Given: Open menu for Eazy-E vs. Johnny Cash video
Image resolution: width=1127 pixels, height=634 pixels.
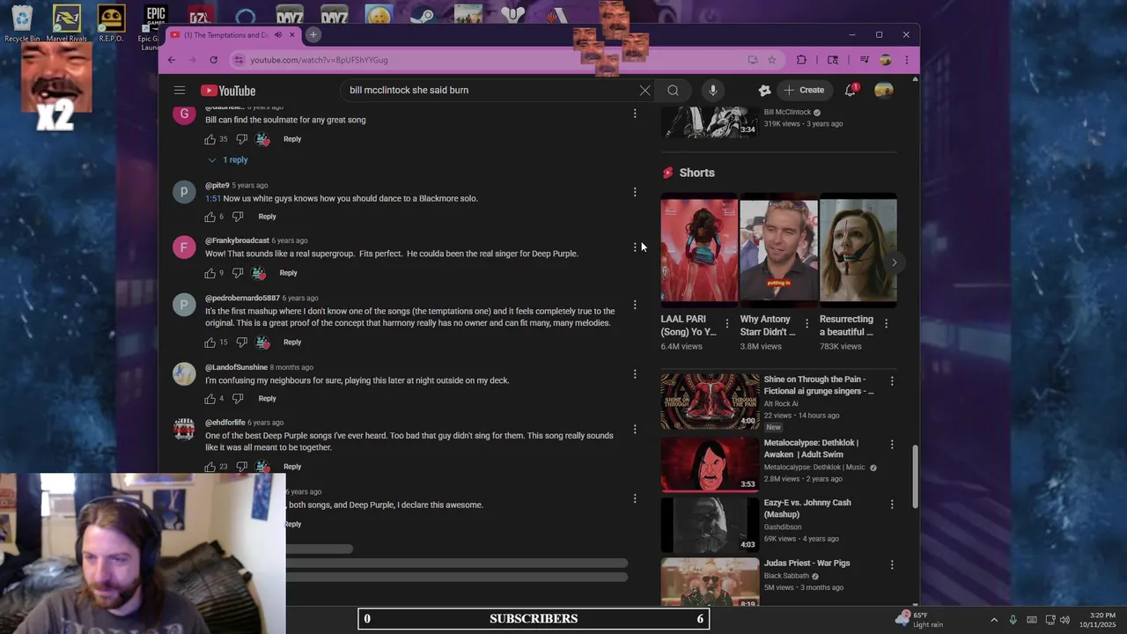Looking at the screenshot, I should coord(892,505).
